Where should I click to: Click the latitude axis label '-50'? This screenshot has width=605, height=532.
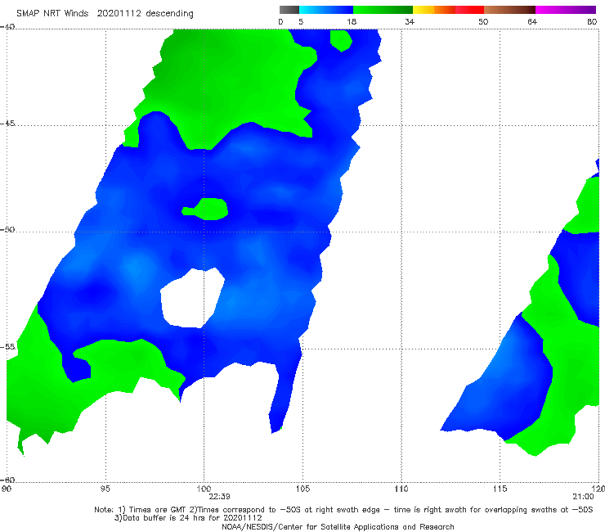(7, 229)
